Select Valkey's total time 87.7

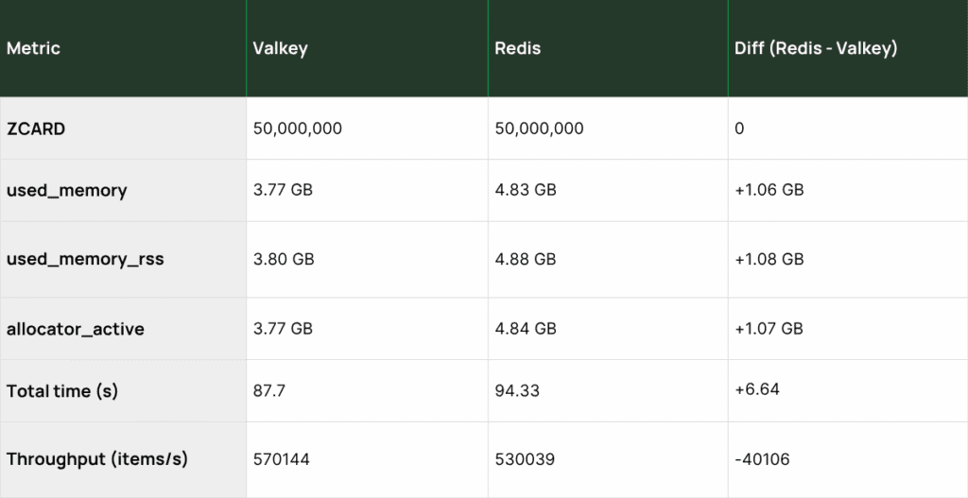(270, 390)
